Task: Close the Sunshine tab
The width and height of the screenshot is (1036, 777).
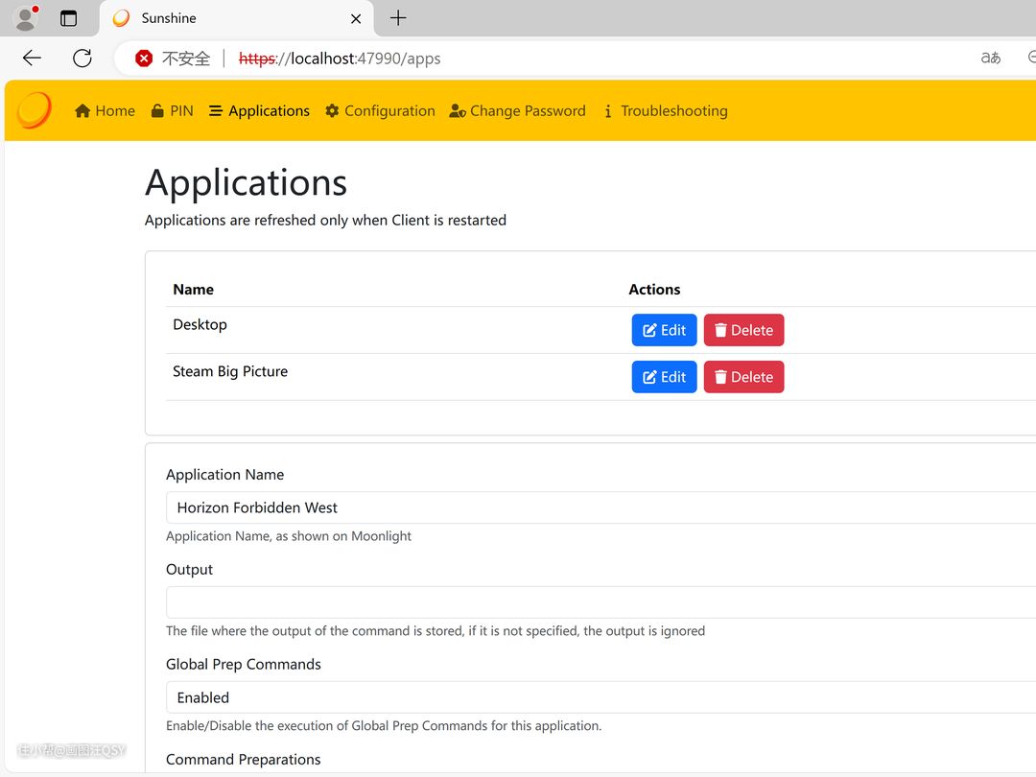Action: coord(356,18)
